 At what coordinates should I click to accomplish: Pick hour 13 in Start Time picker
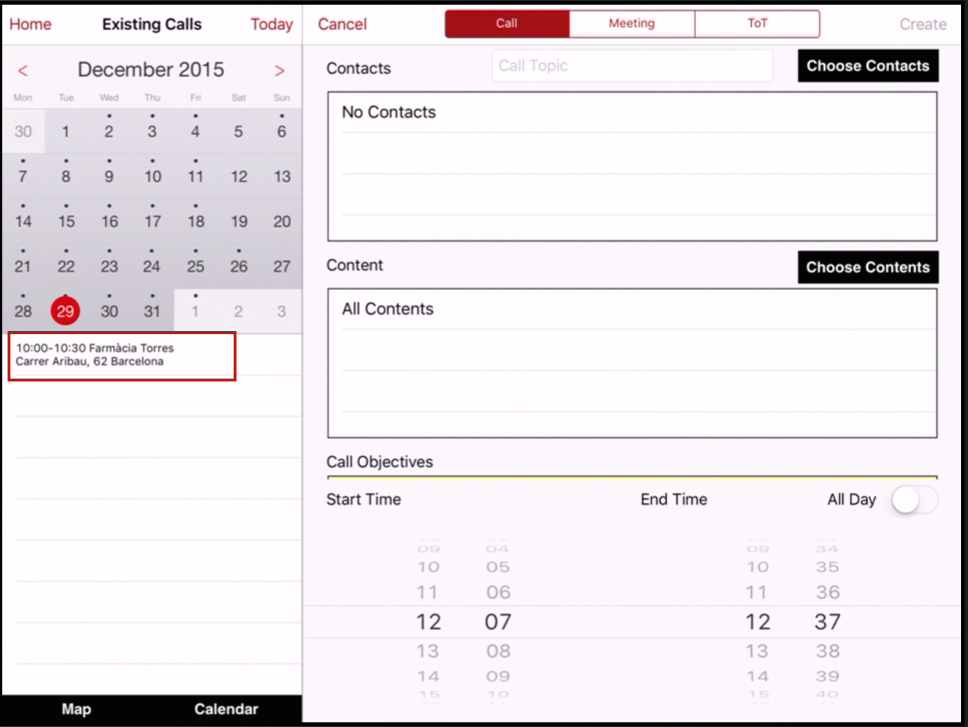pos(428,651)
